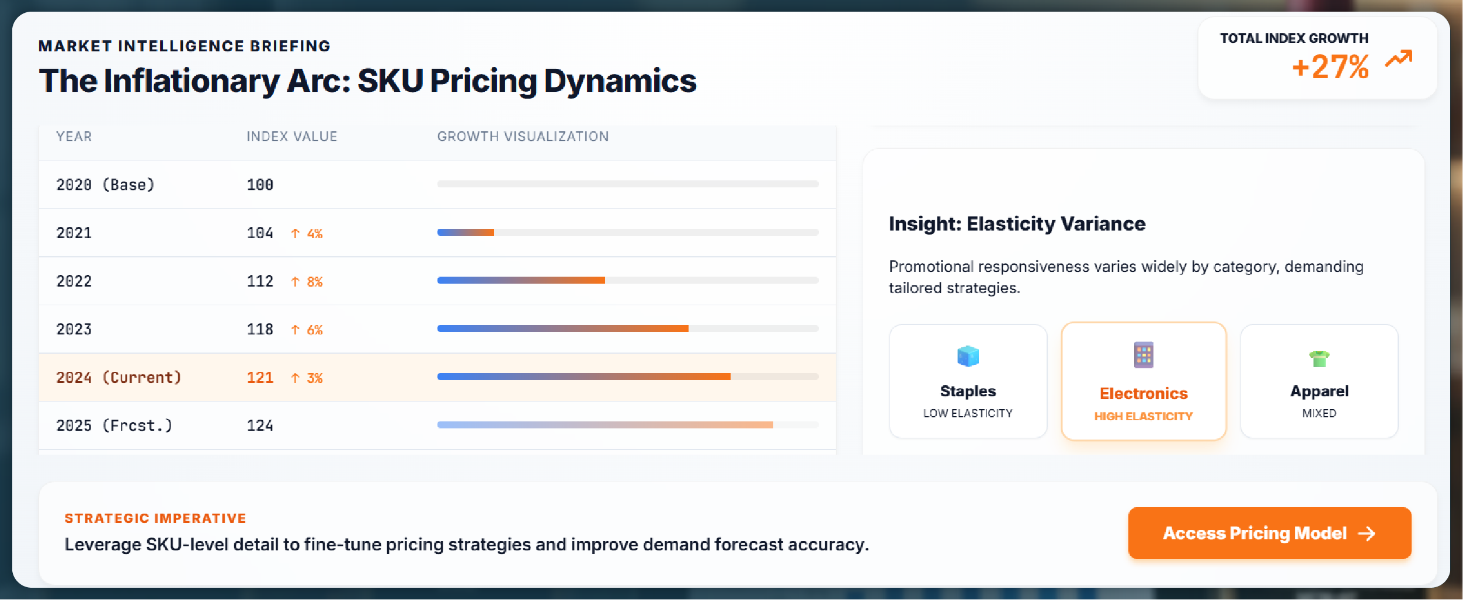Click the 2021 growth progress bar
This screenshot has height=600, width=1463.
coord(627,232)
